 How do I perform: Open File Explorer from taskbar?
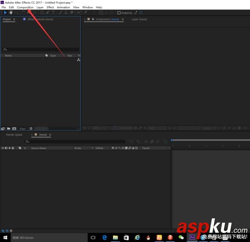[115, 238]
